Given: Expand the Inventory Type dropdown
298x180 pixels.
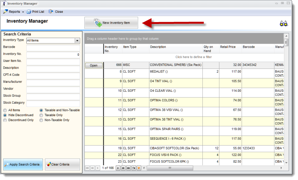Looking at the screenshot, I should click(x=77, y=41).
